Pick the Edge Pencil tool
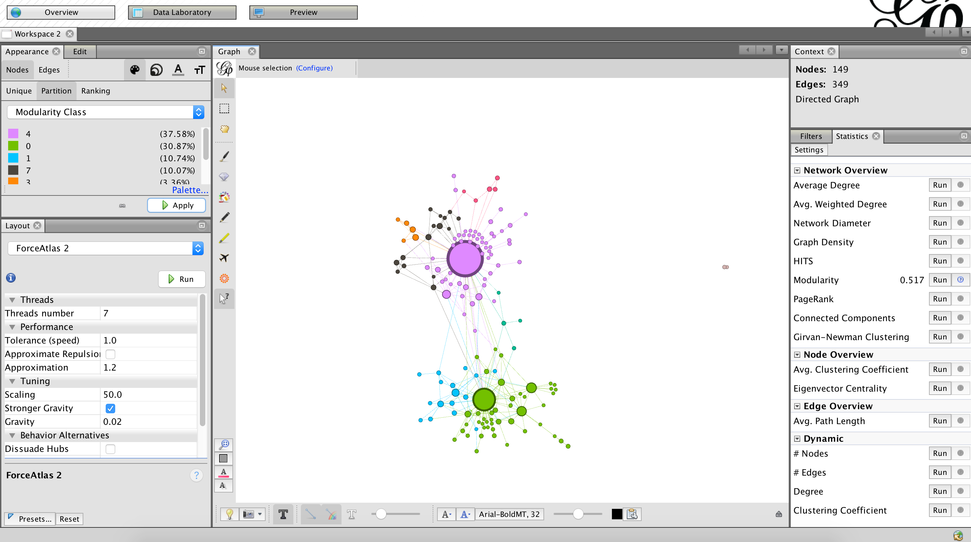971x542 pixels. (x=224, y=238)
